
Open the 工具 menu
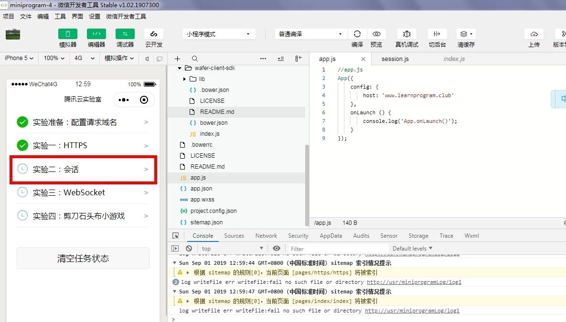tap(60, 16)
